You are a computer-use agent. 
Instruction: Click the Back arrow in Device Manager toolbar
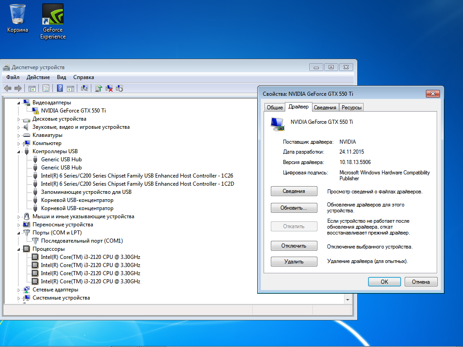point(8,88)
